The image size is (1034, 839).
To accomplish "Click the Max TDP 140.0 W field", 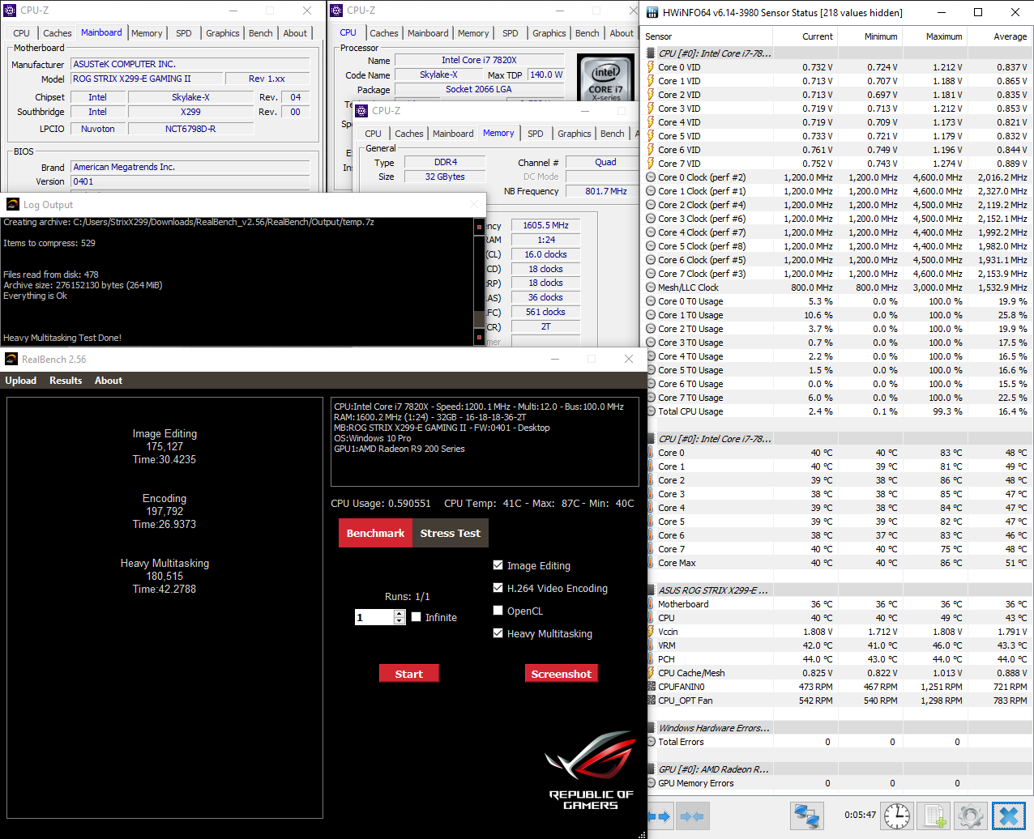I will 545,75.
